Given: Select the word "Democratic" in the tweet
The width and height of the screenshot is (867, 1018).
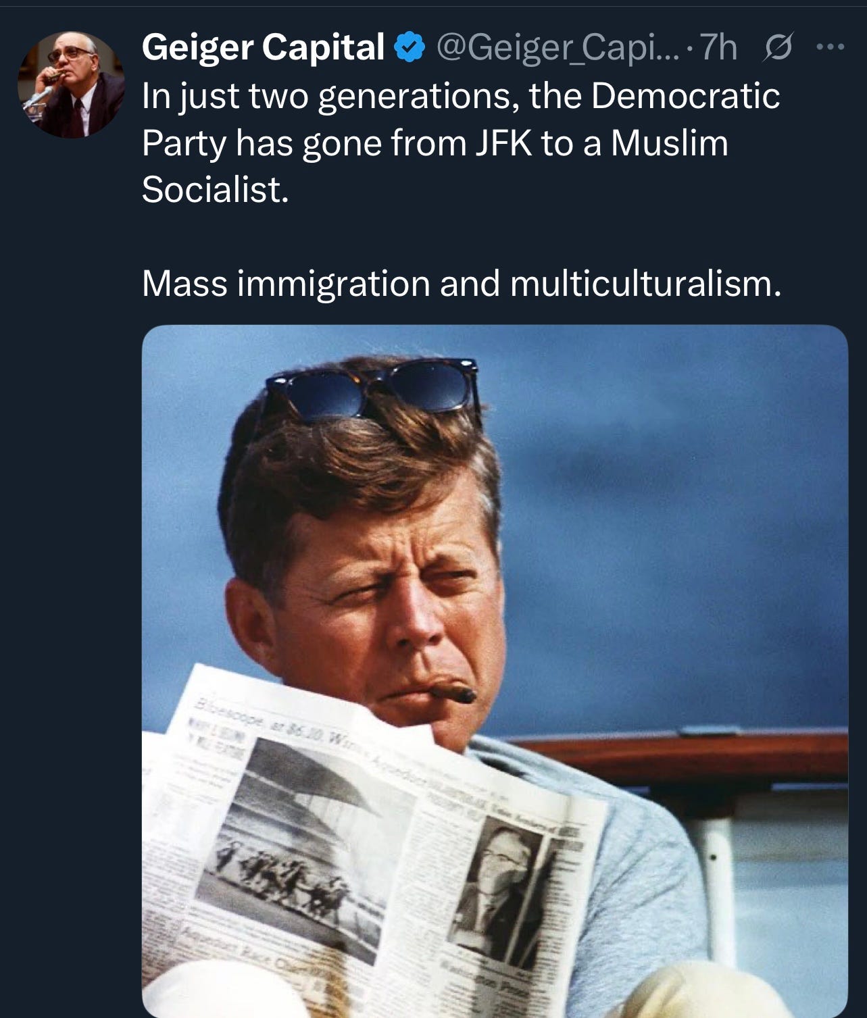Looking at the screenshot, I should (685, 95).
